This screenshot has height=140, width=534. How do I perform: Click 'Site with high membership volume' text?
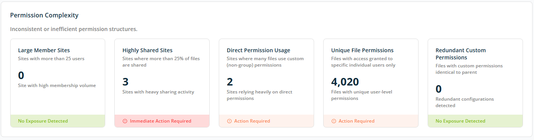click(x=57, y=86)
